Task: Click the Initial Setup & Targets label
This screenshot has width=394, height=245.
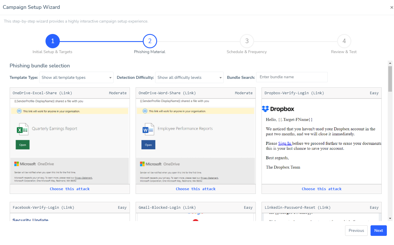Action: pyautogui.click(x=52, y=52)
